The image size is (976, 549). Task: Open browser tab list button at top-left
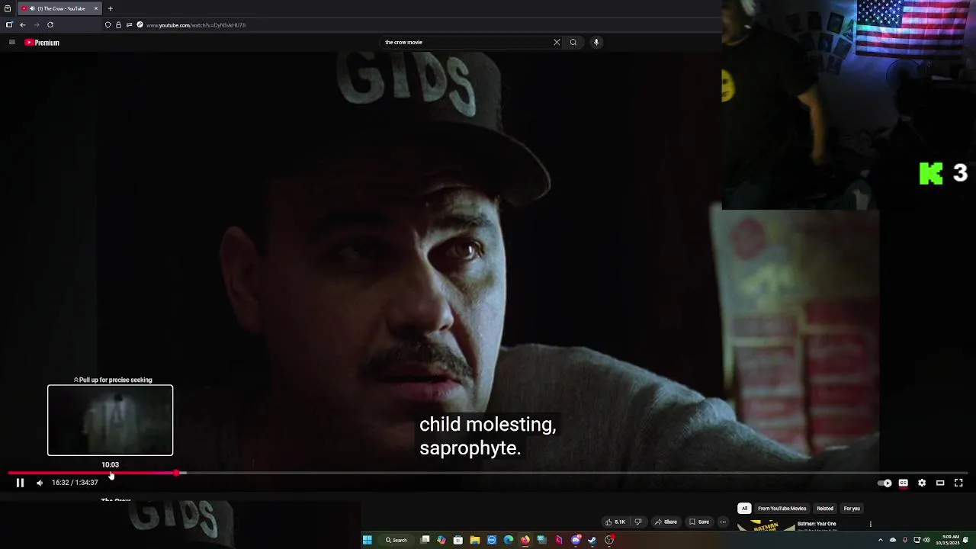point(8,8)
